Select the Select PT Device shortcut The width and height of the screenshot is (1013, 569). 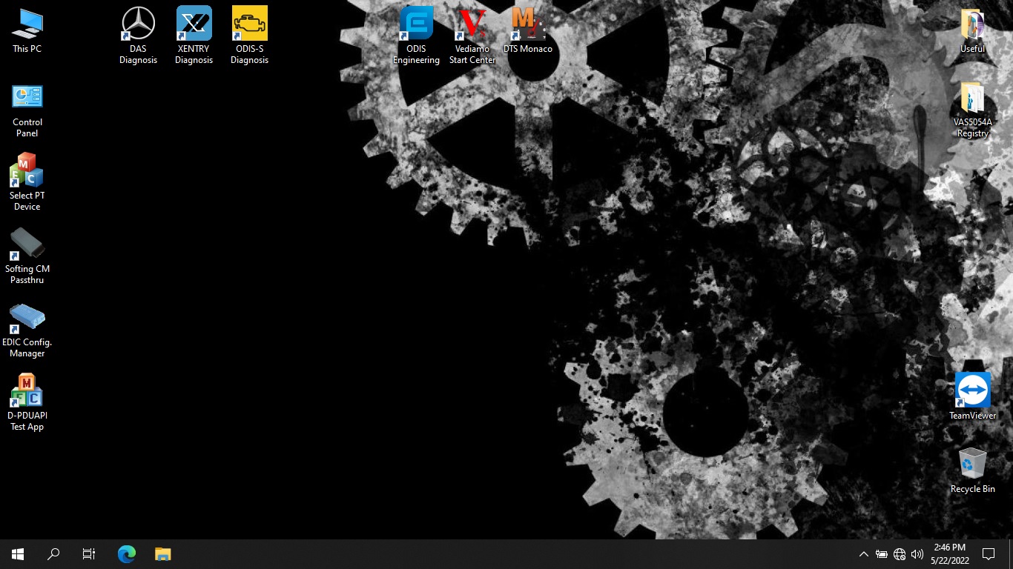coord(27,182)
